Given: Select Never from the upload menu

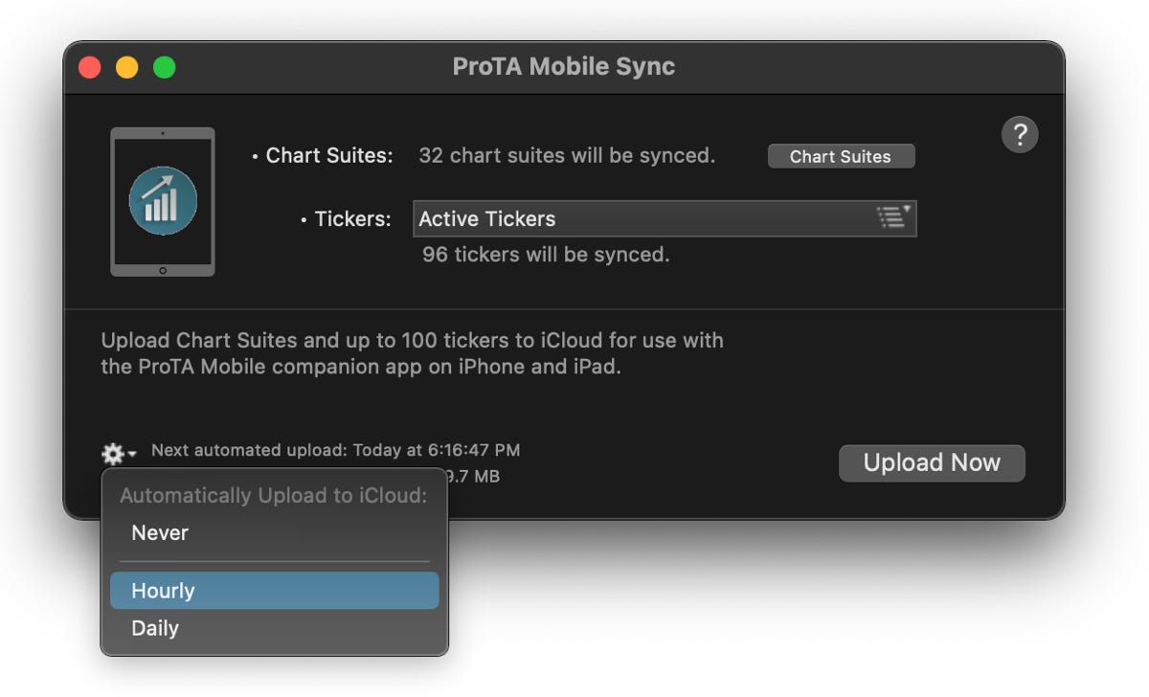Looking at the screenshot, I should pyautogui.click(x=160, y=533).
